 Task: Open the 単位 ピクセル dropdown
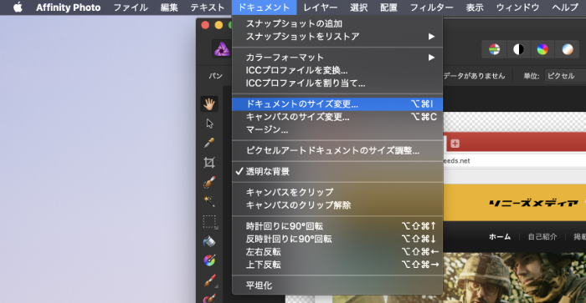[565, 76]
